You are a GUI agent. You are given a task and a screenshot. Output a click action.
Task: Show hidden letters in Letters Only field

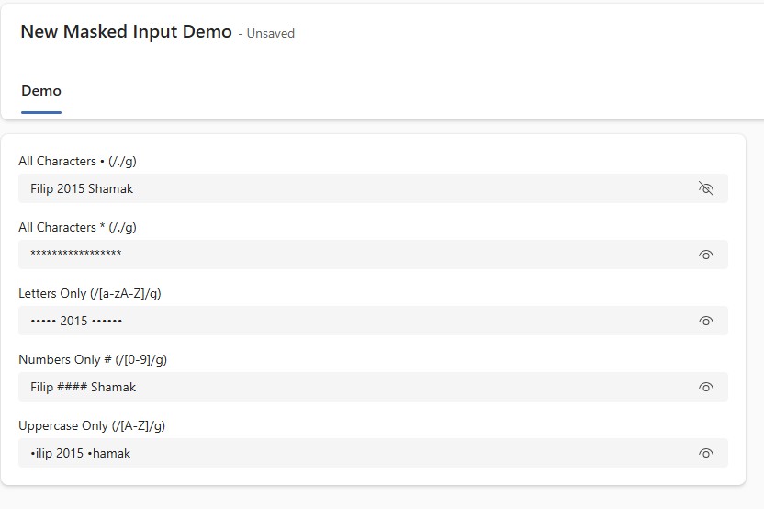click(x=705, y=321)
